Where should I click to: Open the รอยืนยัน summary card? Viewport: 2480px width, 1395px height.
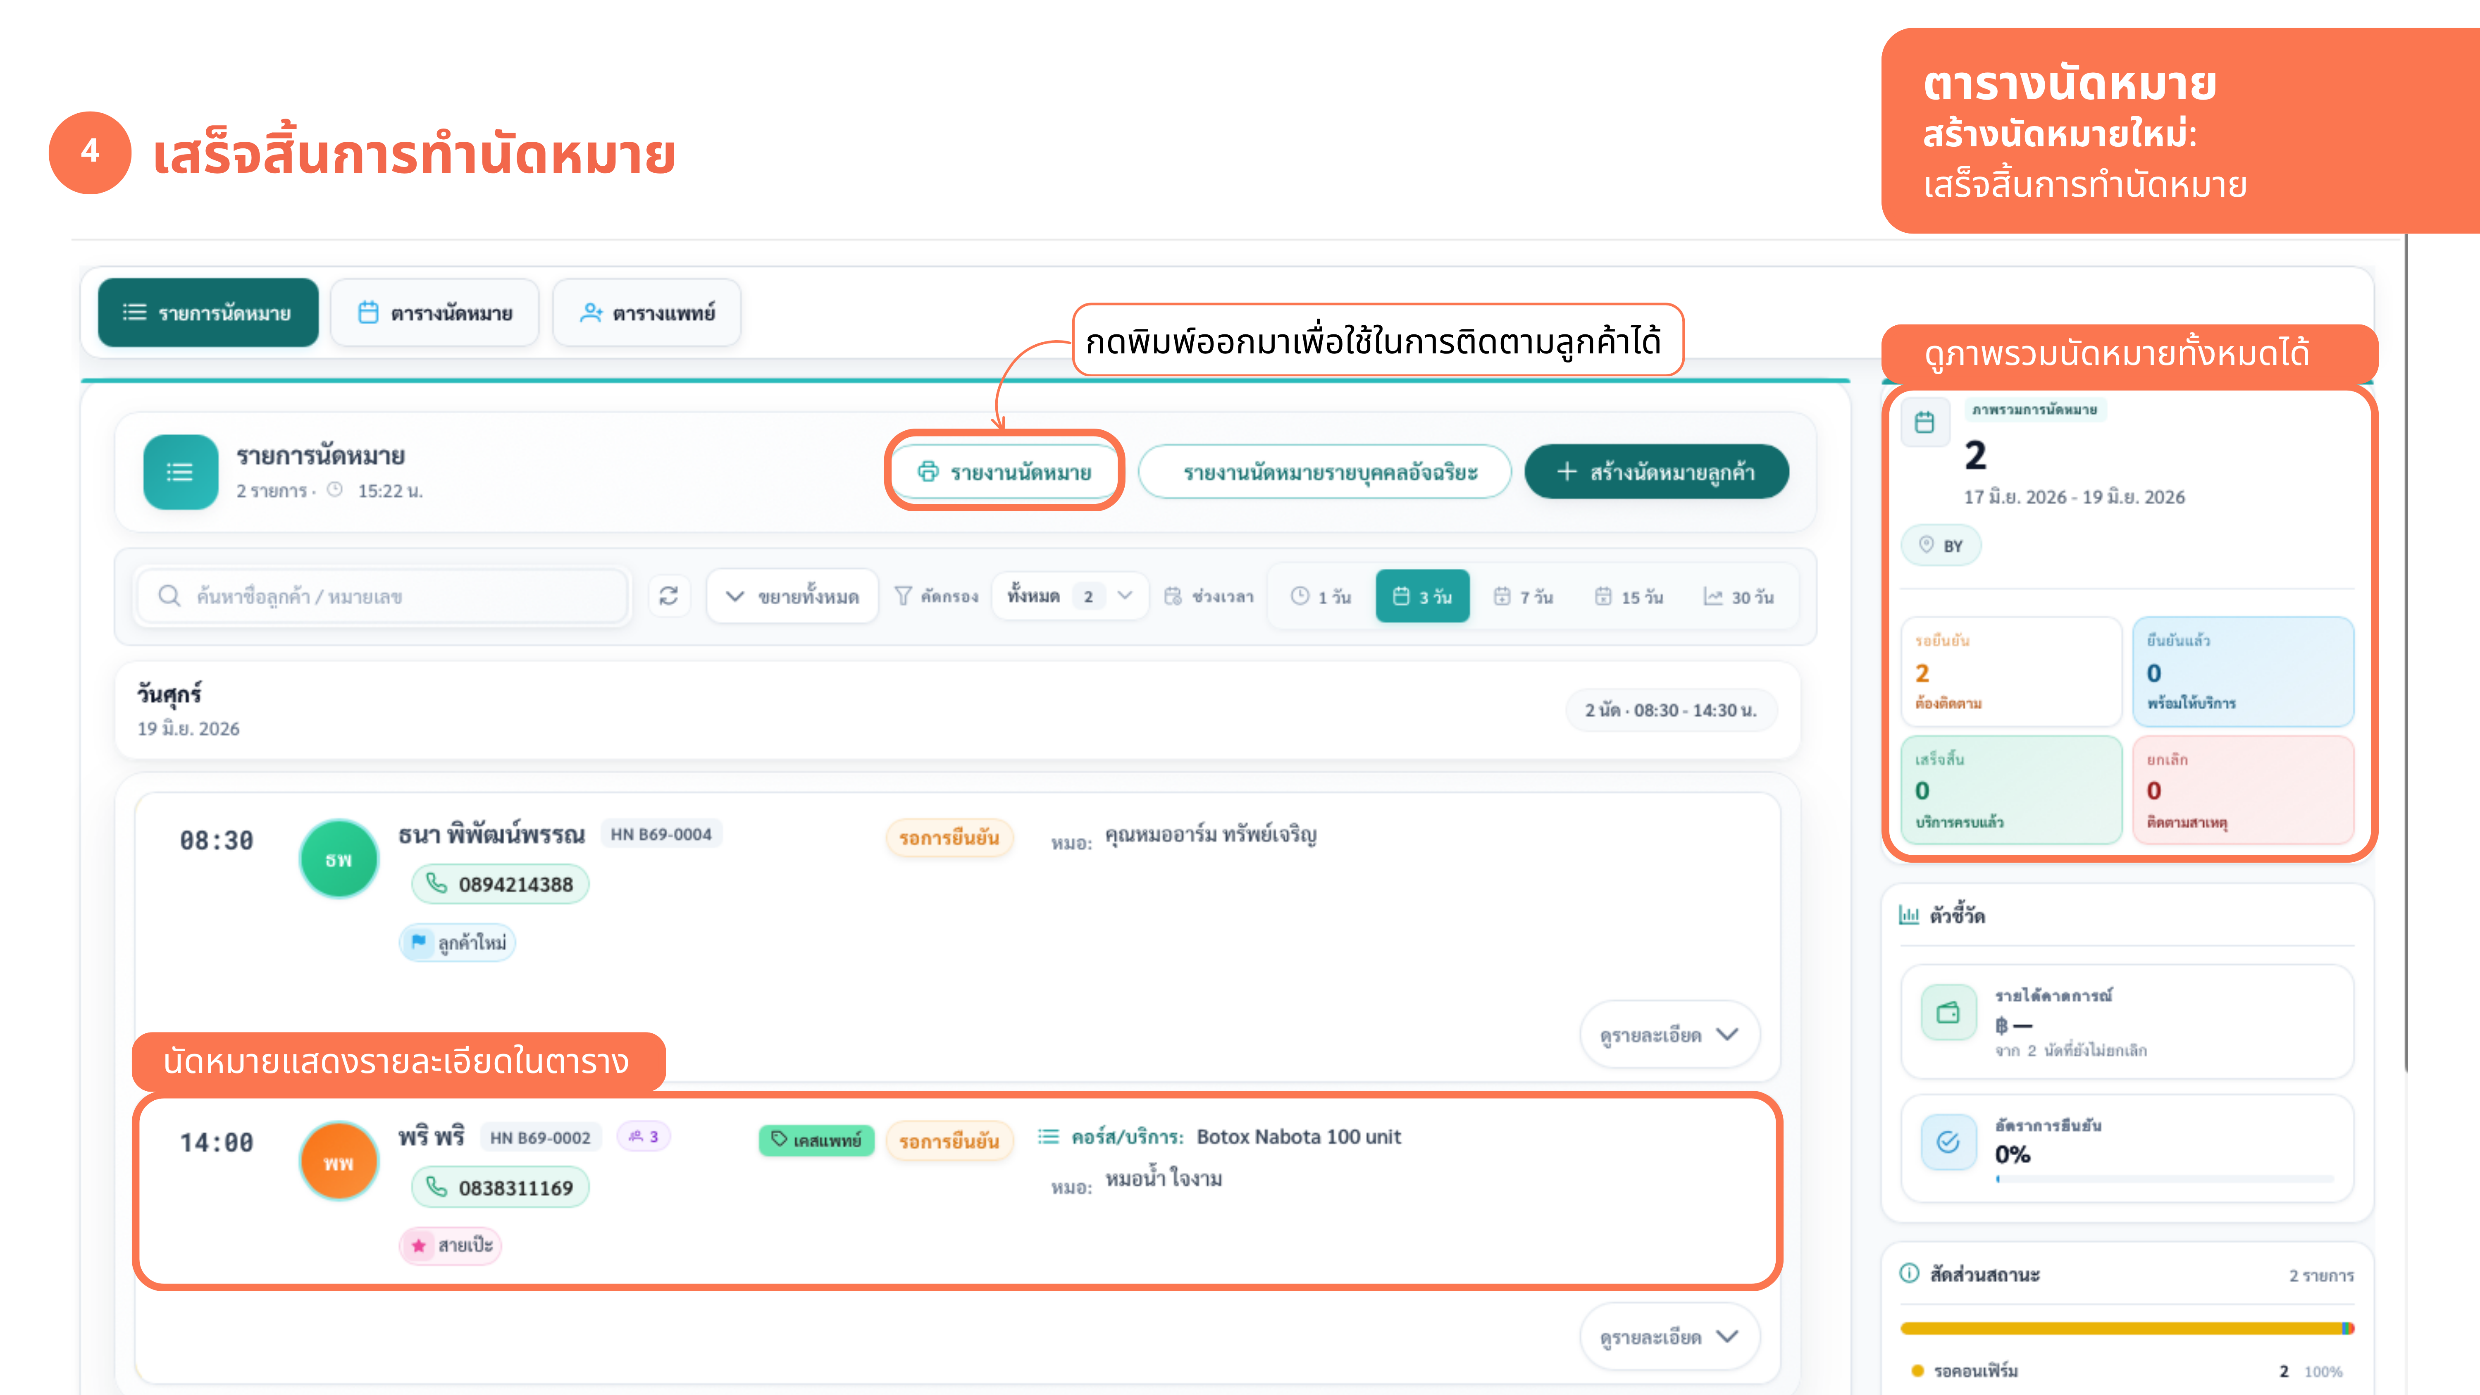[2011, 672]
